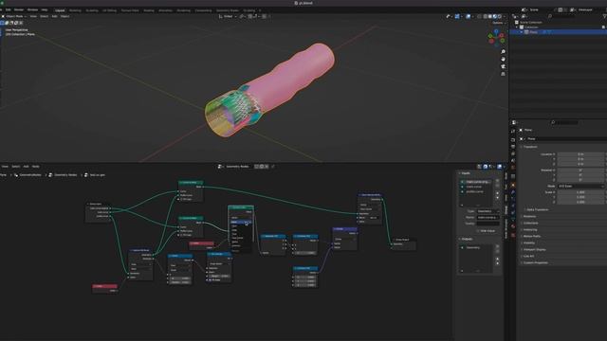Collapse the Transform panel in properties
The width and height of the screenshot is (607, 341).
click(530, 147)
